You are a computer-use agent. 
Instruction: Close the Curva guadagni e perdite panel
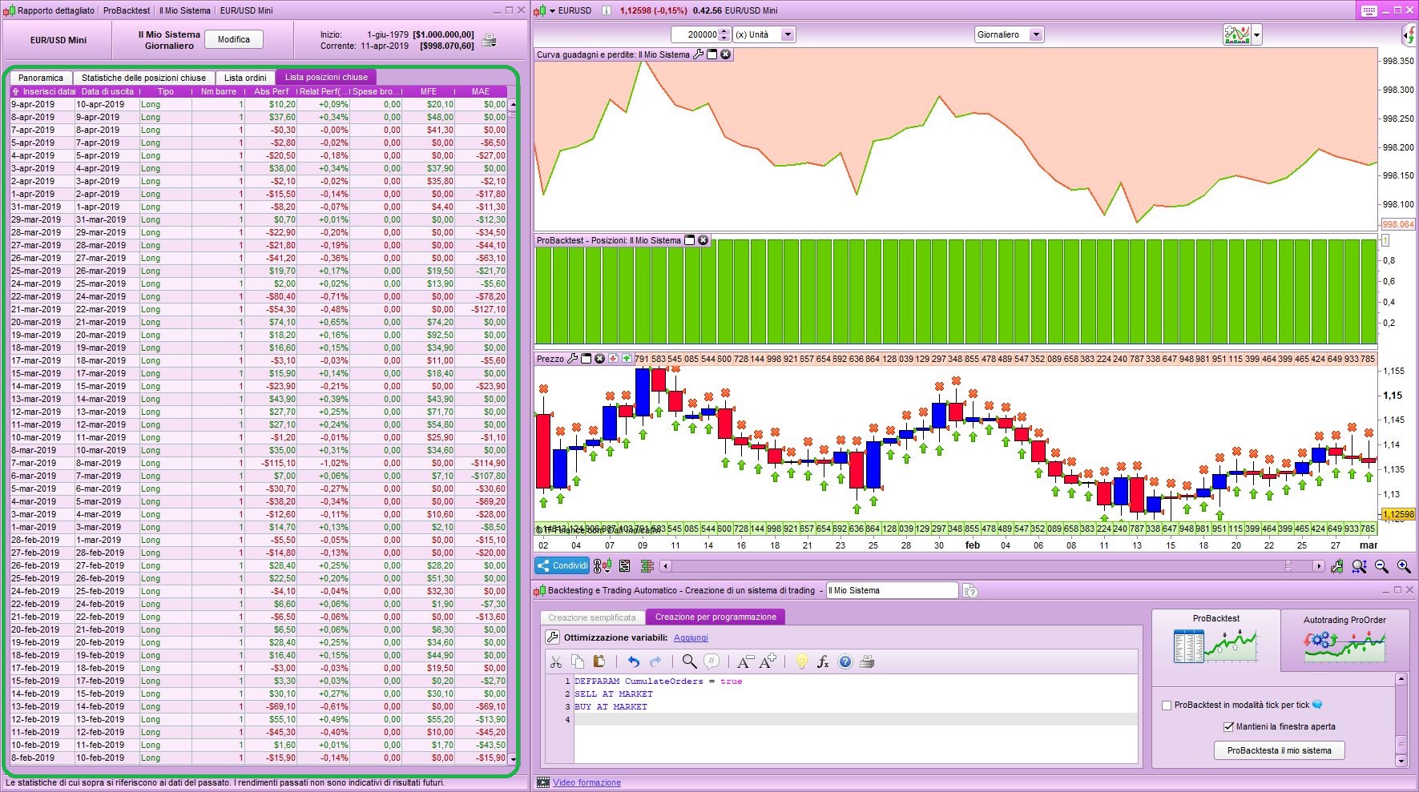point(725,54)
